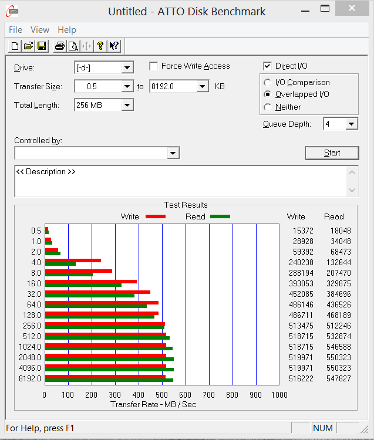Open the View menu
Image resolution: width=374 pixels, height=440 pixels.
click(40, 30)
